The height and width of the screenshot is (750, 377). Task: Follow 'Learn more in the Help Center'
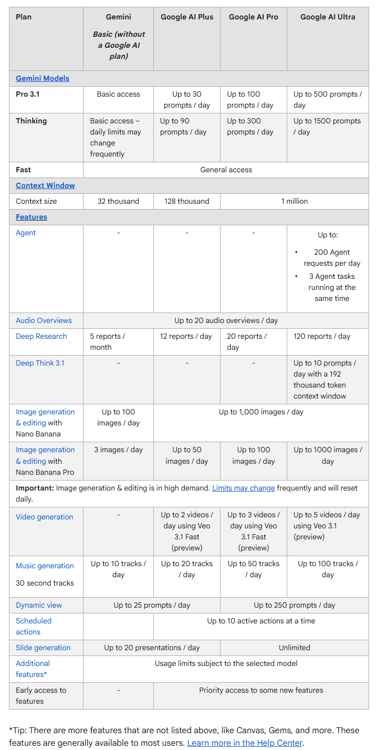[x=245, y=743]
